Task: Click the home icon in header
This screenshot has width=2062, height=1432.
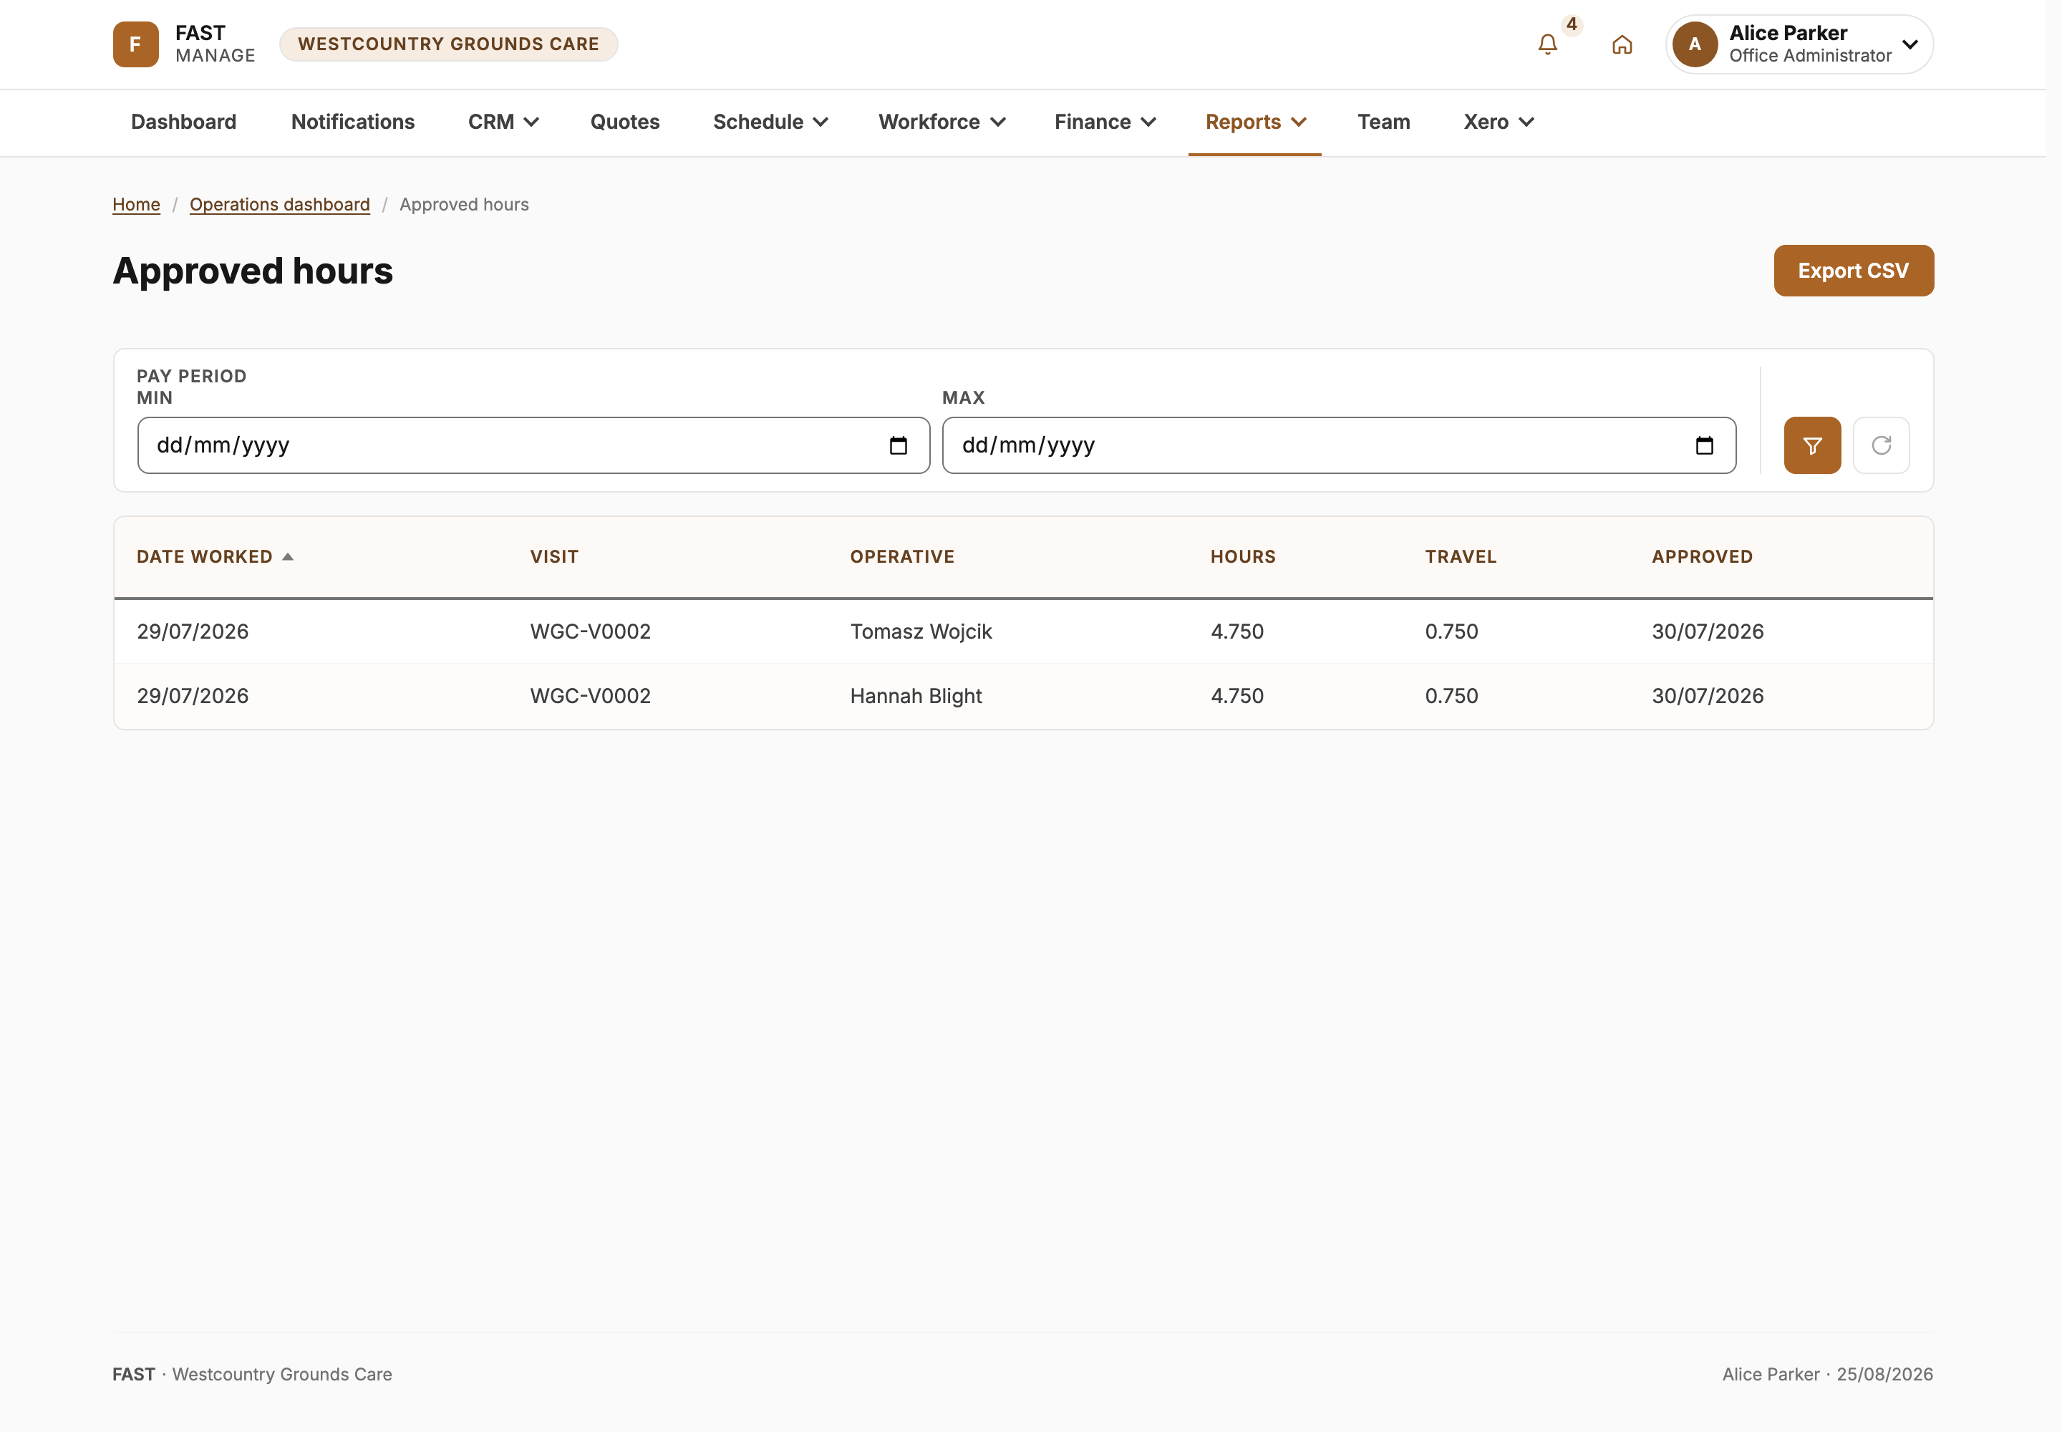Action: (x=1622, y=44)
